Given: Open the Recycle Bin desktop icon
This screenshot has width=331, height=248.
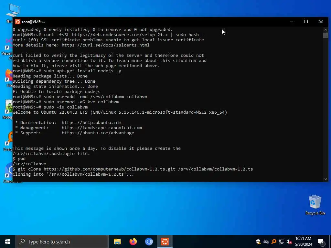Looking at the screenshot, I should pos(315,205).
